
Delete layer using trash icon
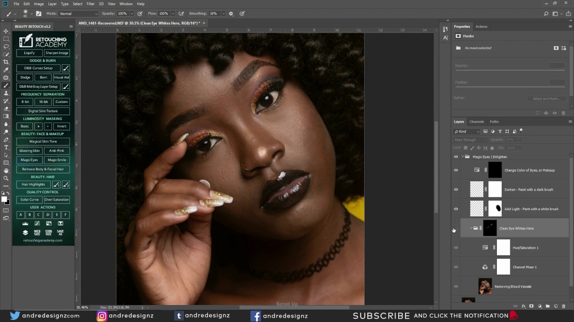564,306
